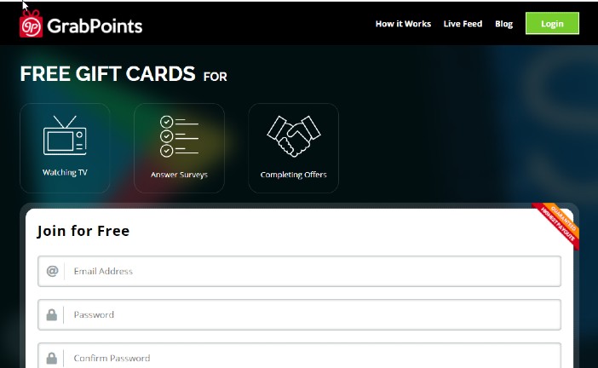Click the GrabPoints brand name text

[x=95, y=26]
